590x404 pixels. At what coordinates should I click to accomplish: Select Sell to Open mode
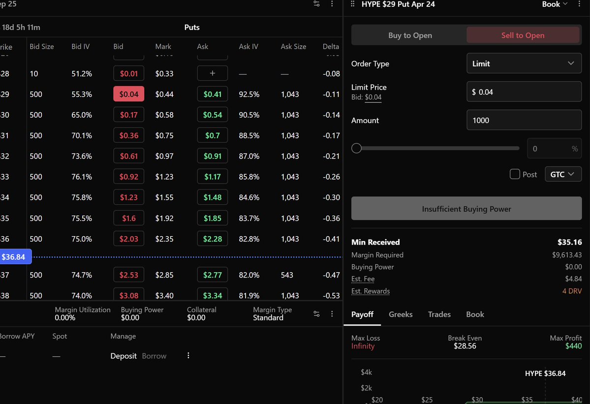523,35
